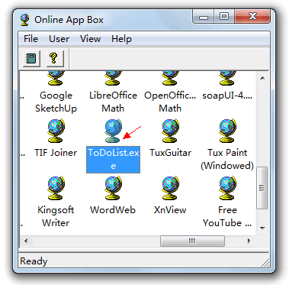Select the Kingsoft Writer globe icon
289x285 pixels.
[56, 188]
